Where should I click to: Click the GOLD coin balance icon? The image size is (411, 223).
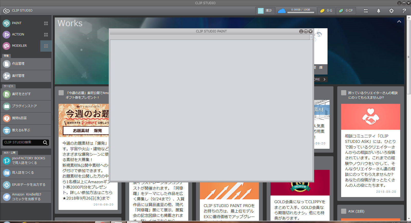click(x=322, y=11)
